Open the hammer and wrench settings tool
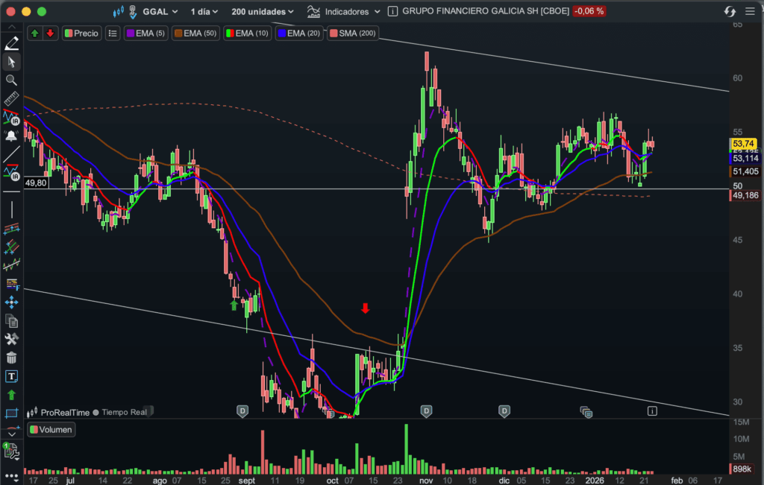This screenshot has width=764, height=485. click(11, 340)
